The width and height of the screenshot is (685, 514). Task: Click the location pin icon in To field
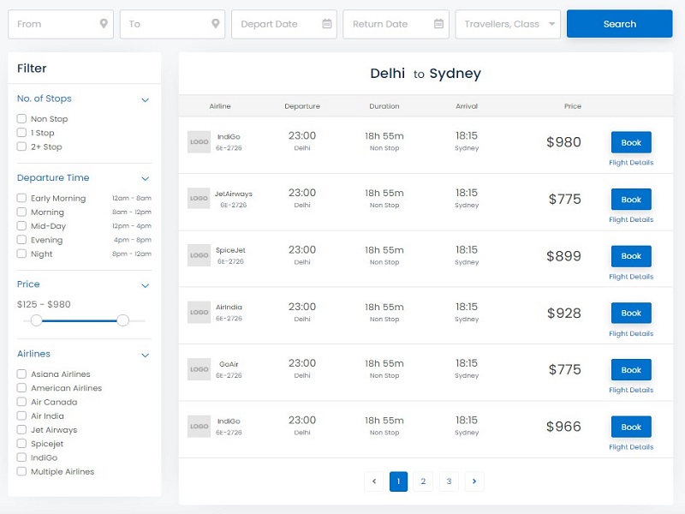216,24
